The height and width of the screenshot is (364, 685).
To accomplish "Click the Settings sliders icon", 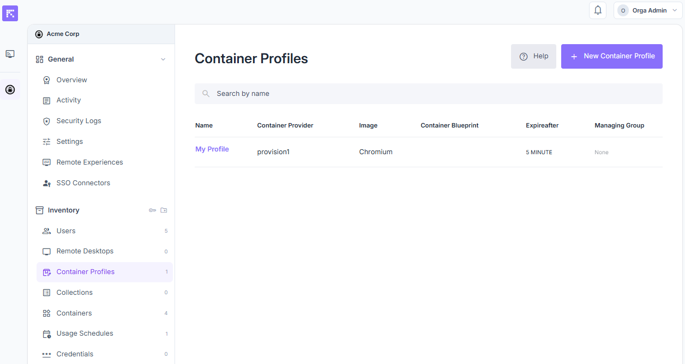I will pos(46,142).
